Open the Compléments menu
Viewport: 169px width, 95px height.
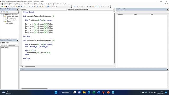pos(57,4)
